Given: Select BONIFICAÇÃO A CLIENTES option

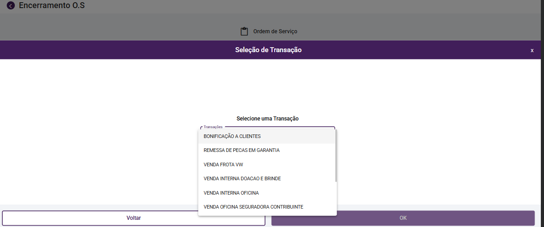Looking at the screenshot, I should pyautogui.click(x=232, y=136).
